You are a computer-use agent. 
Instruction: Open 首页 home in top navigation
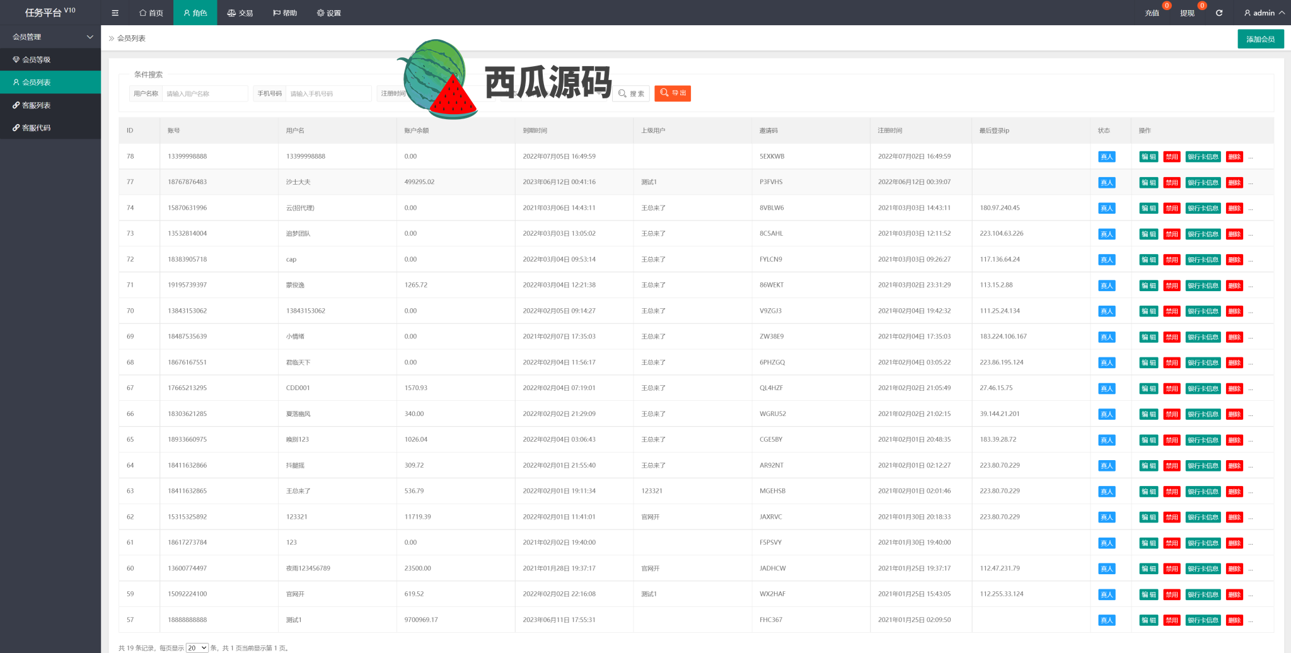(x=151, y=13)
